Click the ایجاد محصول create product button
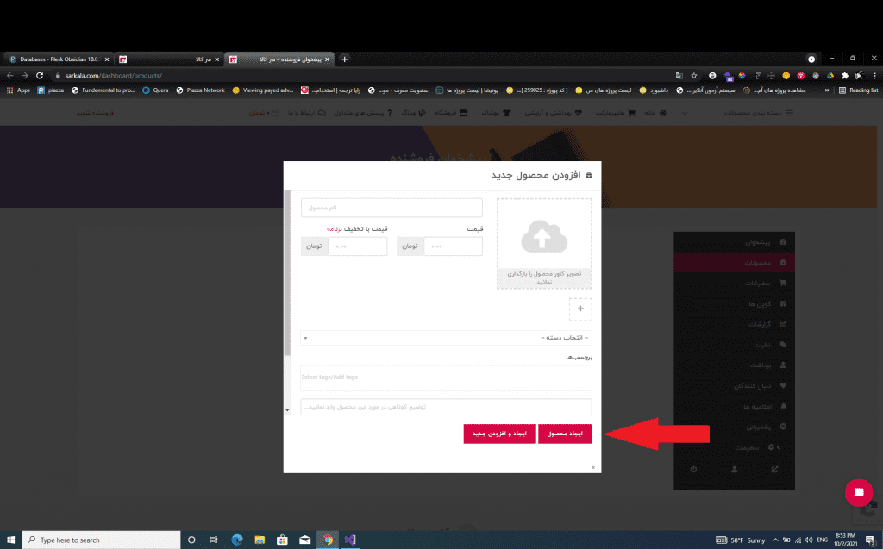 click(x=565, y=434)
